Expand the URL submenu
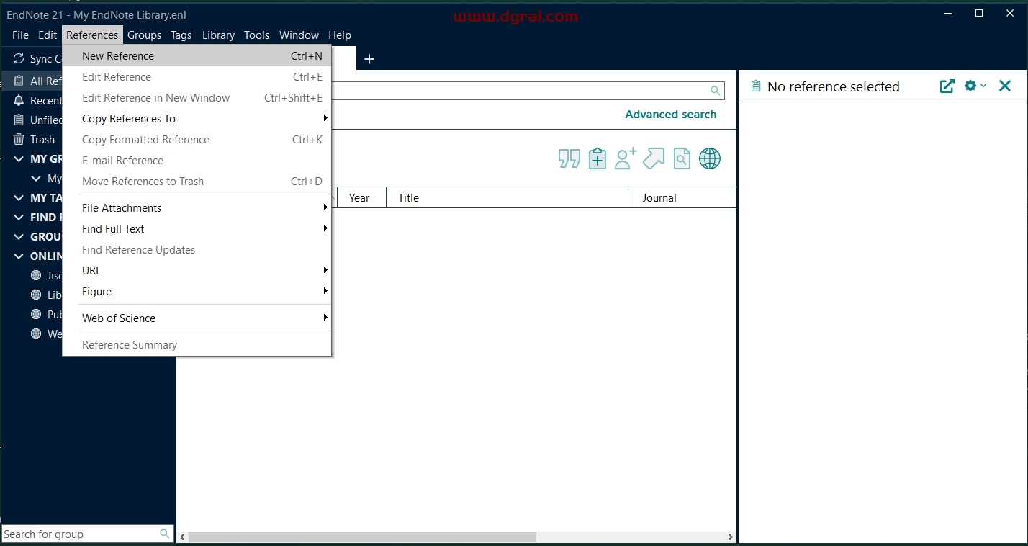Viewport: 1028px width, 546px height. [197, 270]
